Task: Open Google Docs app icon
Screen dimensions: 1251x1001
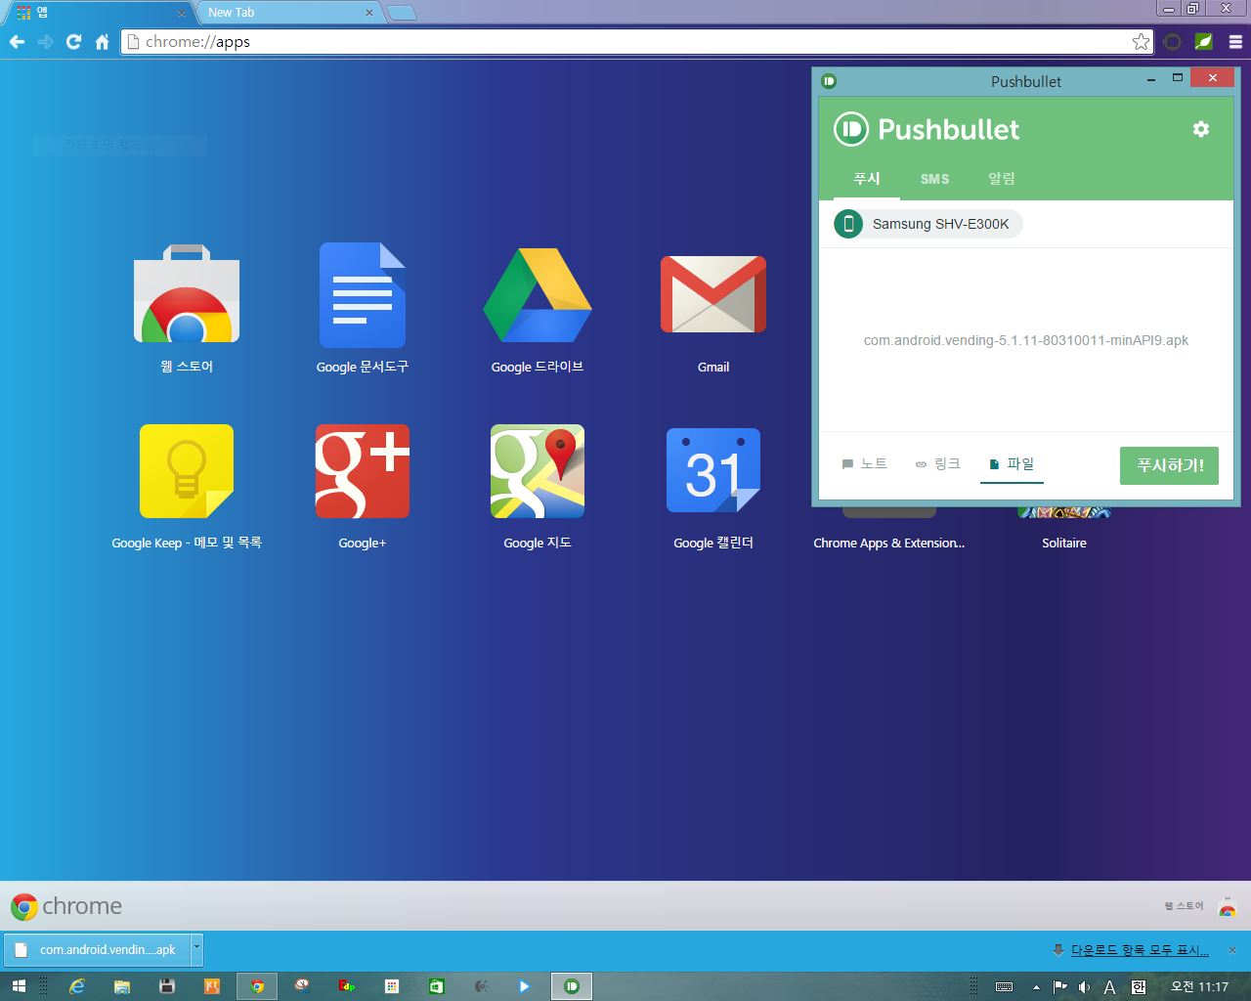Action: tap(362, 294)
